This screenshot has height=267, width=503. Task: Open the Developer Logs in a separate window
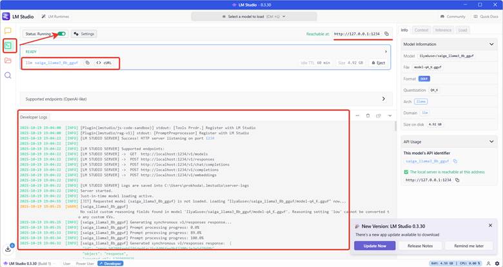pos(378,115)
